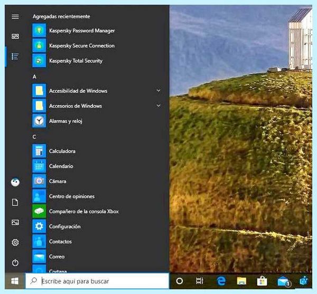This screenshot has height=294, width=317.
Task: Open Calculadora from the app list
Action: [x=62, y=151]
